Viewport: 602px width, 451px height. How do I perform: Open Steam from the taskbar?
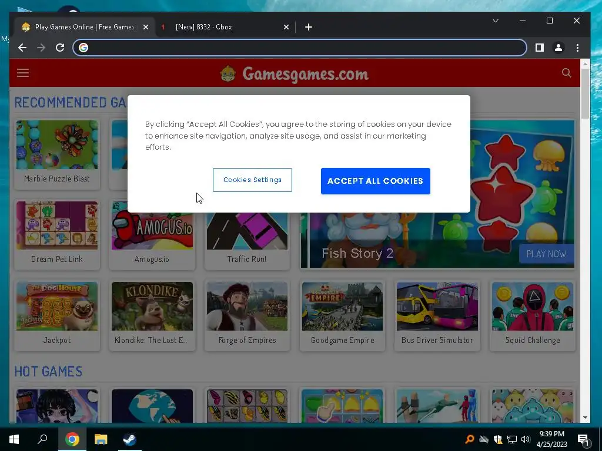click(129, 439)
